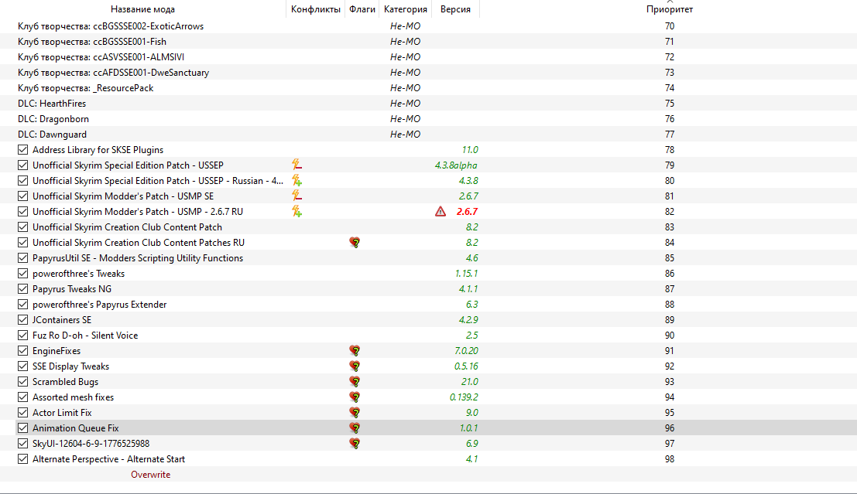Viewport: 857px width, 494px height.
Task: Click version 0.139.2 of Assorted mesh fixes
Action: 464,397
